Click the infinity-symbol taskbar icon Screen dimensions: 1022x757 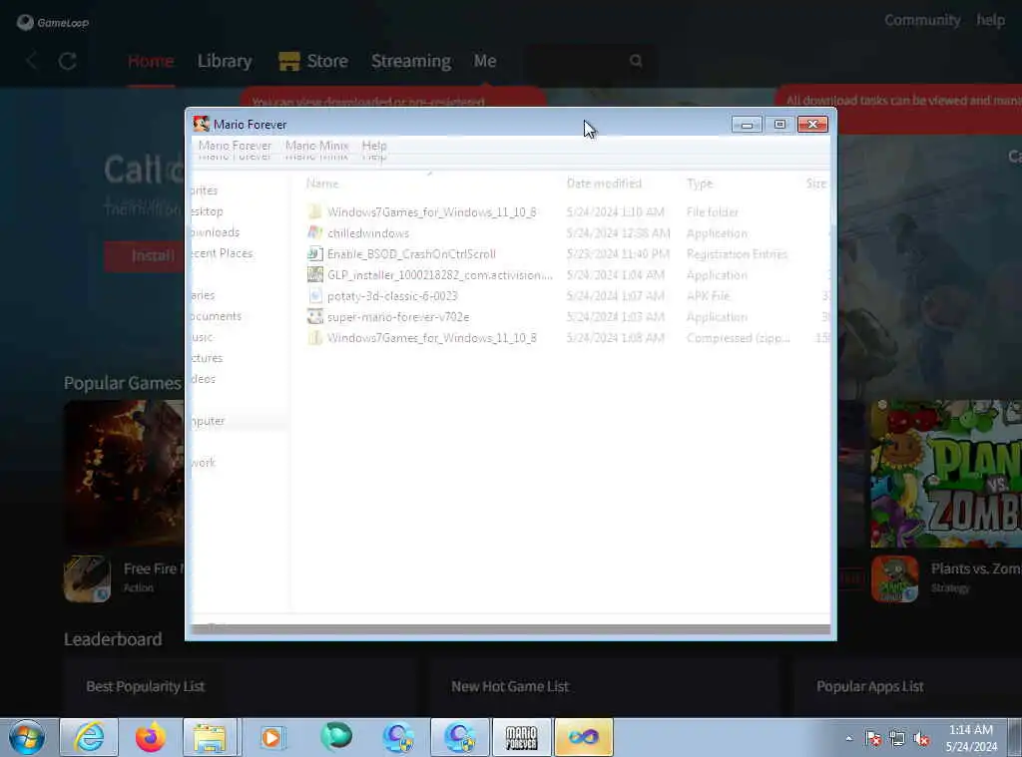583,737
